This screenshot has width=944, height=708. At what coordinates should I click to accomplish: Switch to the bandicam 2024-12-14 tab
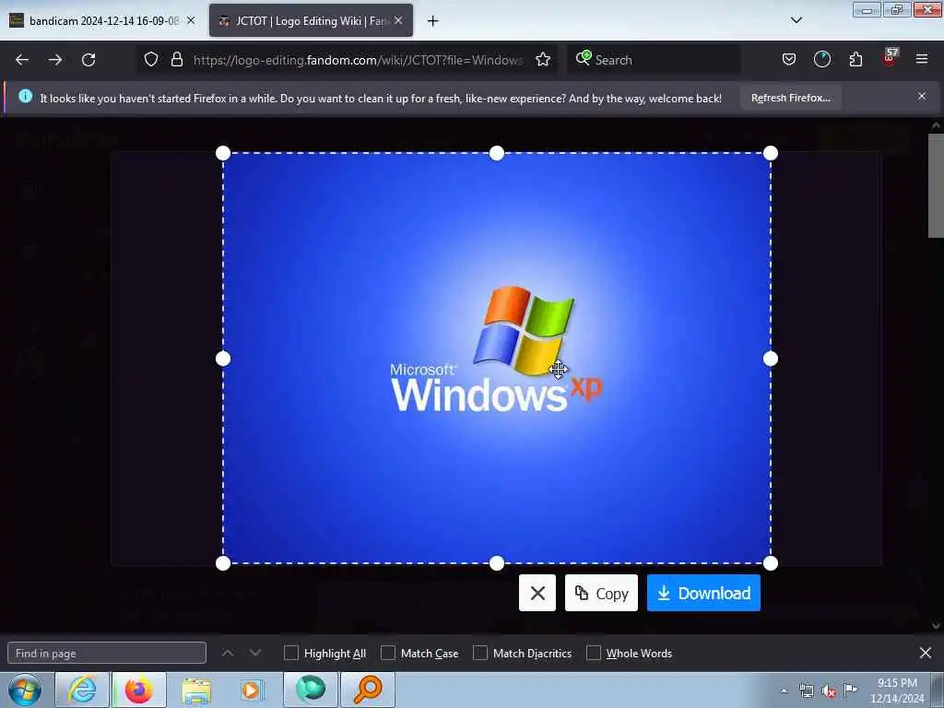click(x=103, y=21)
